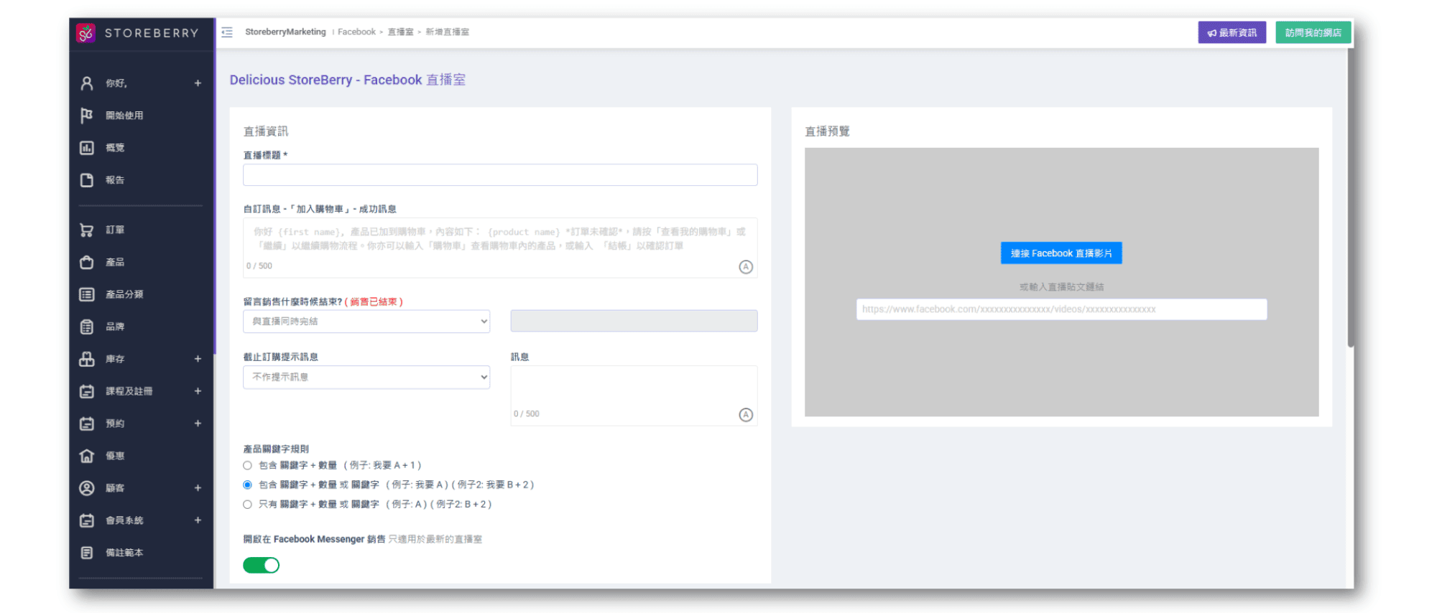Click the bag icon for 產品

tap(87, 262)
